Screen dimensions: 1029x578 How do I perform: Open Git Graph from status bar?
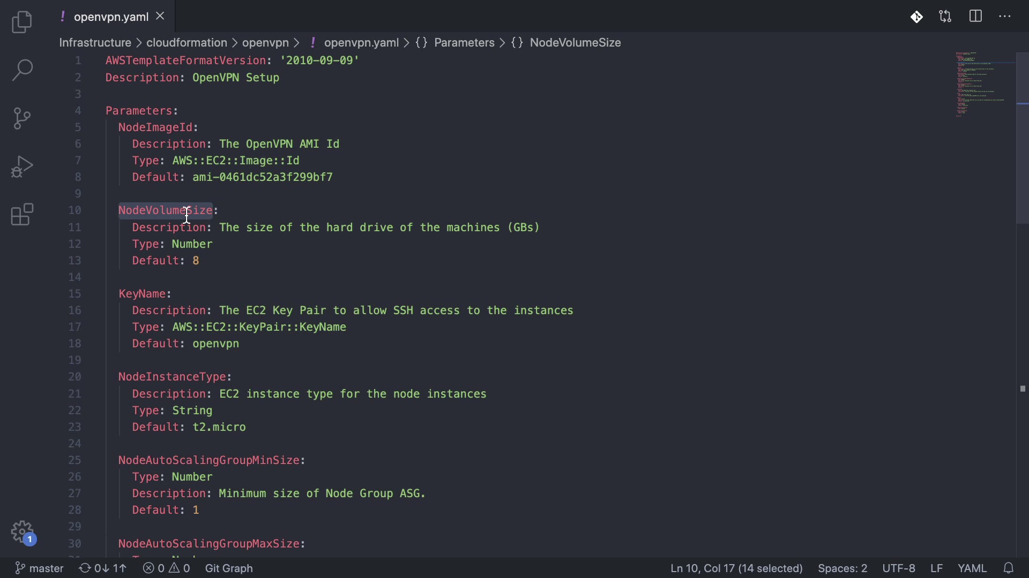point(229,568)
